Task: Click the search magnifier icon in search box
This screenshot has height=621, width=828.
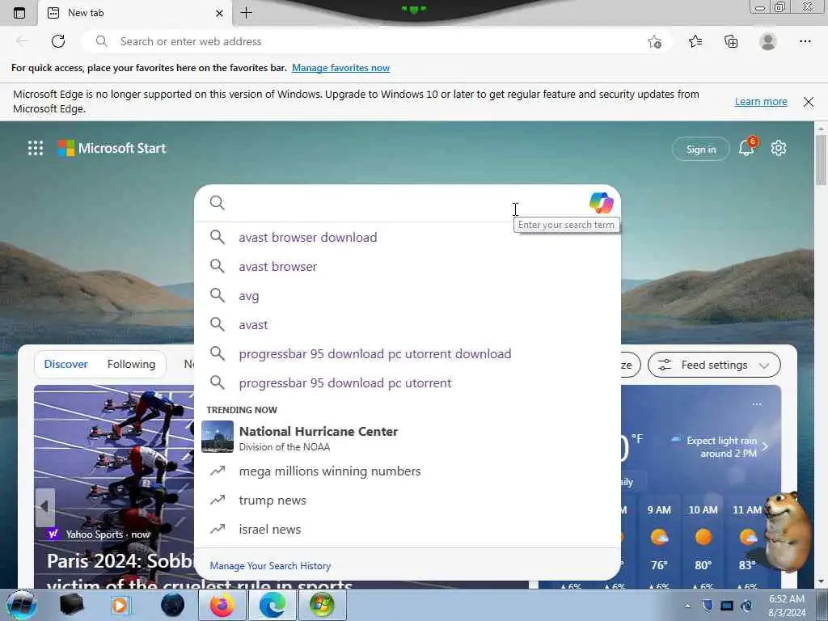Action: [x=217, y=203]
